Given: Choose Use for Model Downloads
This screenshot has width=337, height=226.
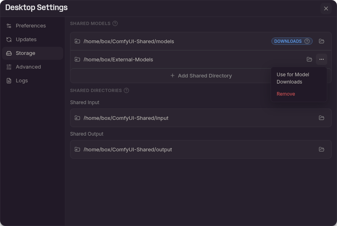Looking at the screenshot, I should [299, 78].
